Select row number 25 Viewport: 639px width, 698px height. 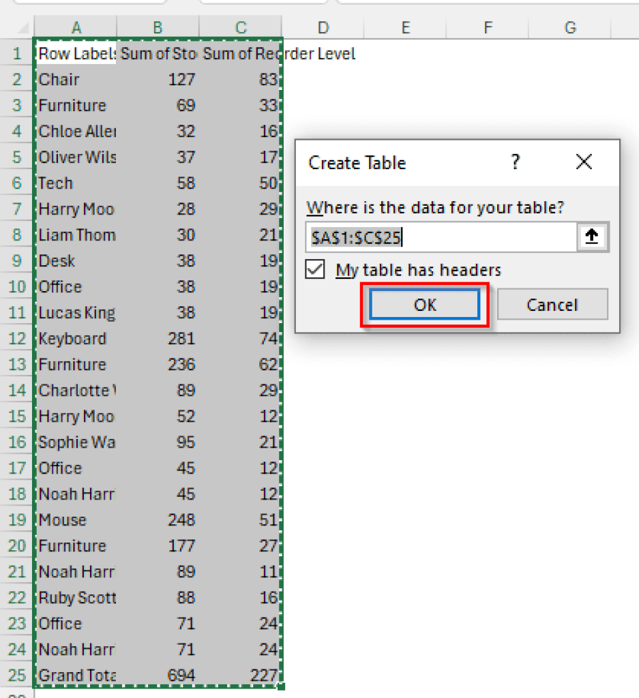coord(16,675)
